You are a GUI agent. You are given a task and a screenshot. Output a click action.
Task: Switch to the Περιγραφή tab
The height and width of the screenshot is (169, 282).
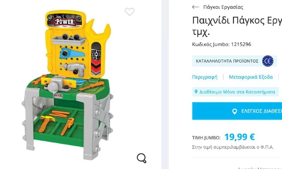pyautogui.click(x=205, y=77)
